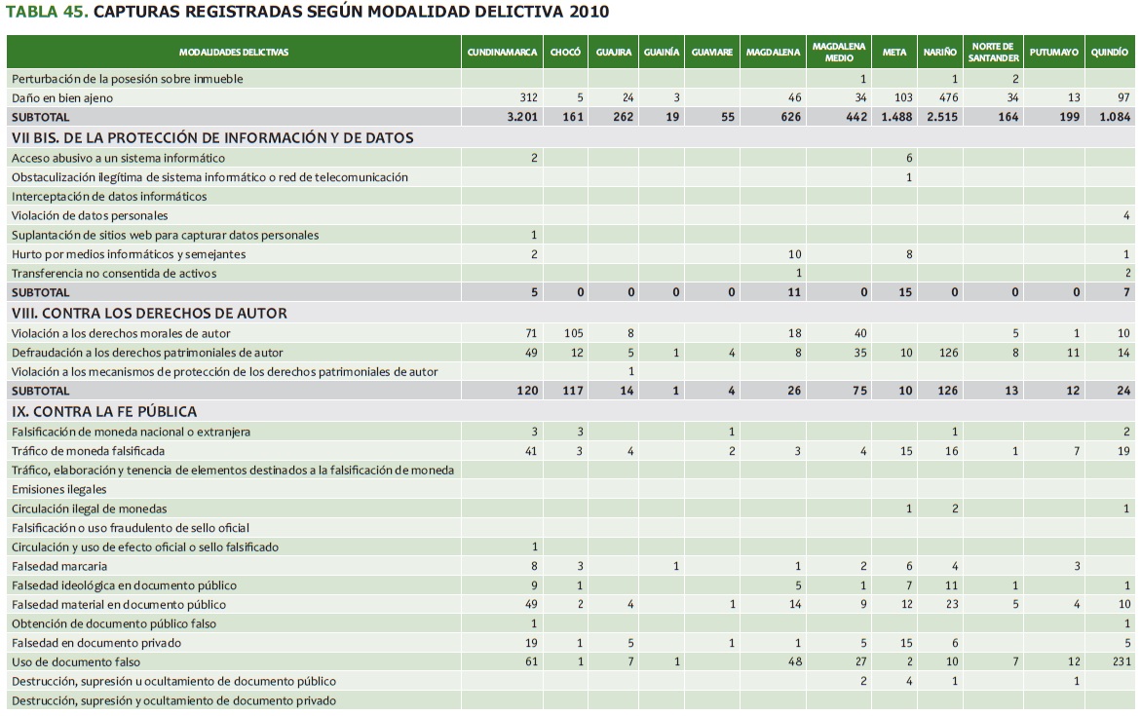The width and height of the screenshot is (1141, 716).
Task: Select the NORTE DE SANTANDER column header
Action: point(994,52)
